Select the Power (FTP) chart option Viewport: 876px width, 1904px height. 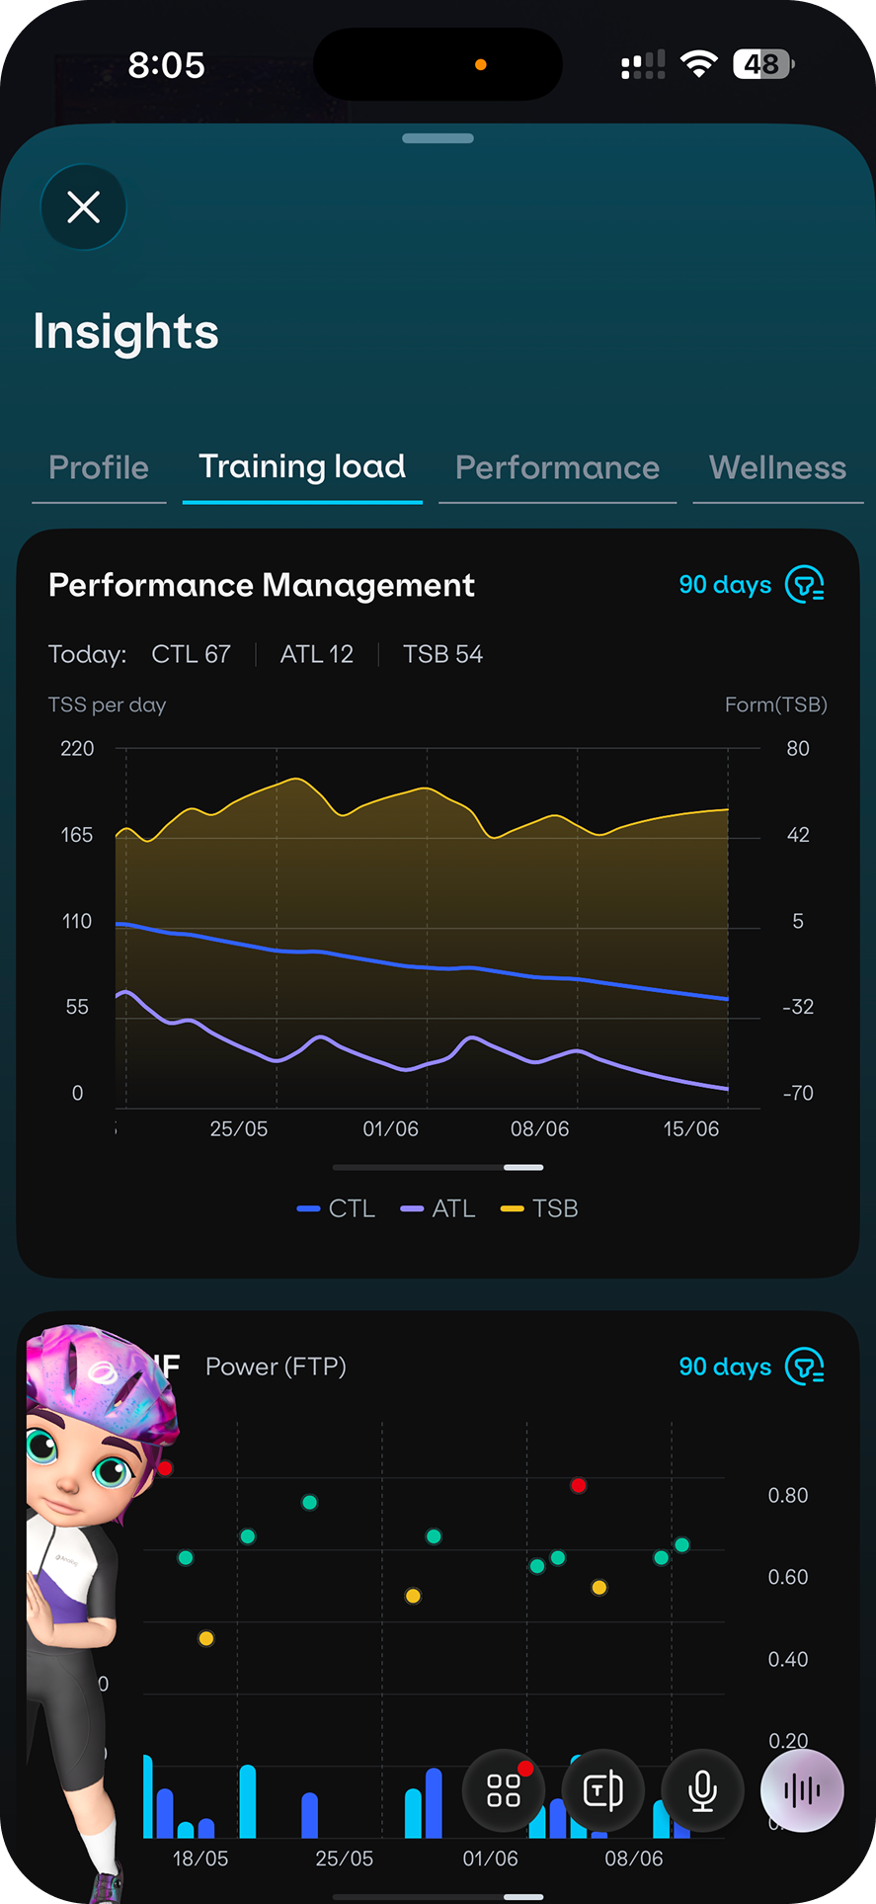[276, 1366]
